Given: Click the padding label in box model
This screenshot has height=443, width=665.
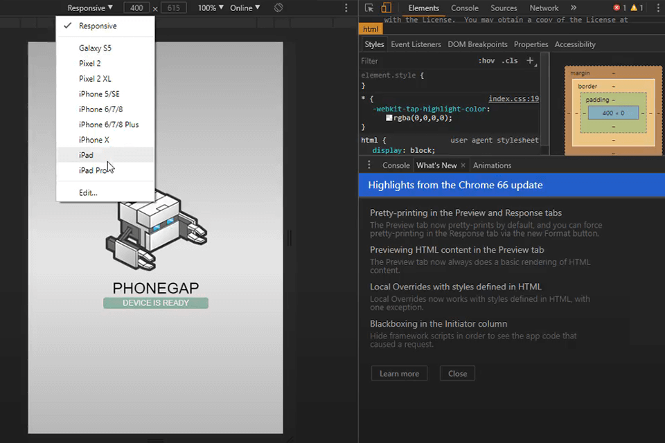Looking at the screenshot, I should [x=597, y=100].
